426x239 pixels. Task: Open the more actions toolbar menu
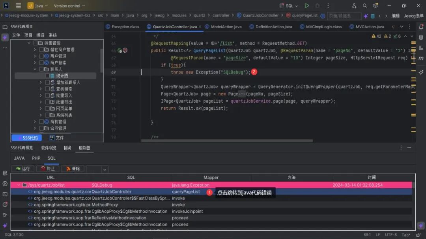pyautogui.click(x=328, y=6)
